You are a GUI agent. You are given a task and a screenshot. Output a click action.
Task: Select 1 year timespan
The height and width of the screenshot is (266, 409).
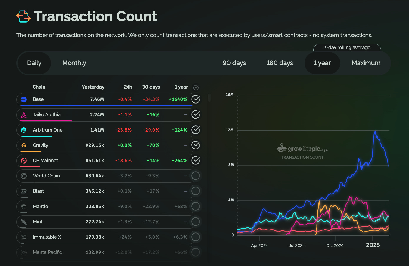(322, 63)
